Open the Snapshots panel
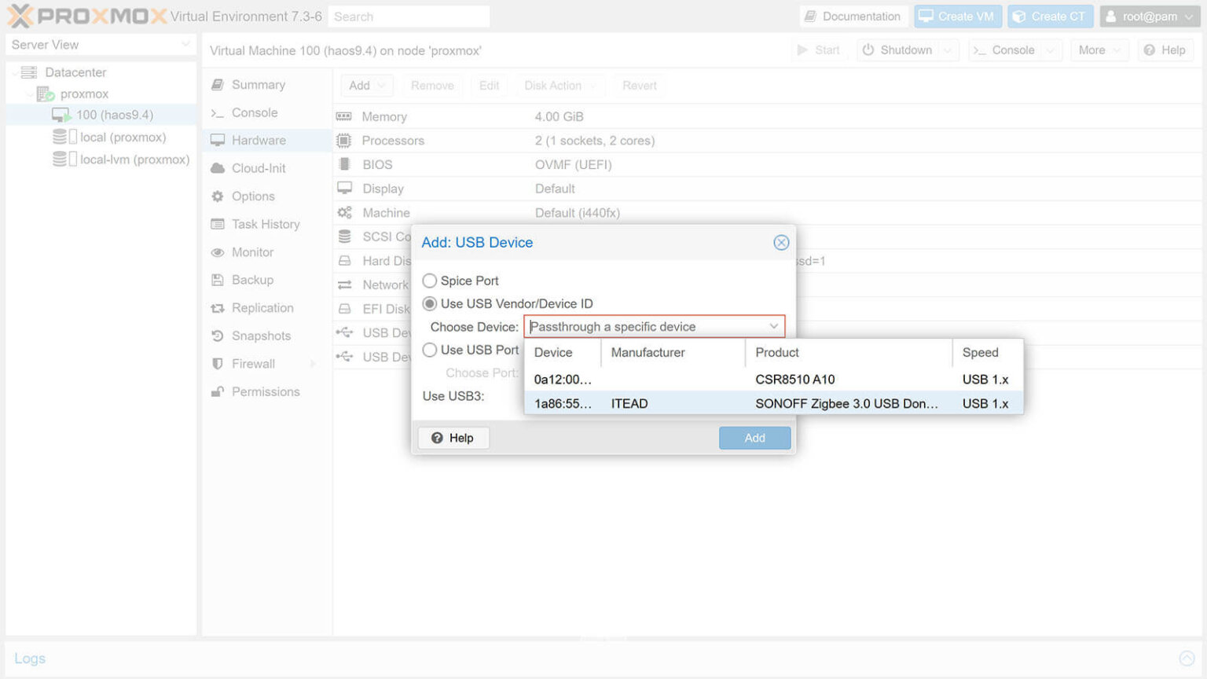 click(x=260, y=336)
